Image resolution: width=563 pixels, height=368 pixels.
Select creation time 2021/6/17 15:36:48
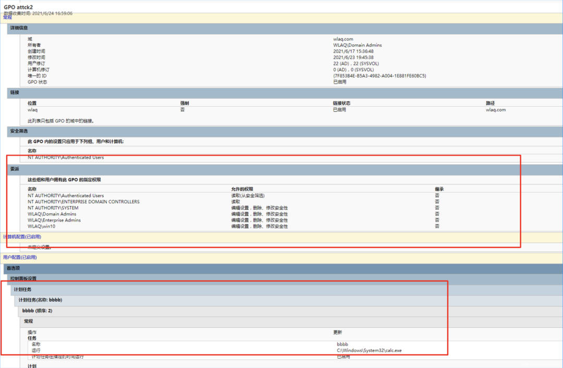[353, 51]
